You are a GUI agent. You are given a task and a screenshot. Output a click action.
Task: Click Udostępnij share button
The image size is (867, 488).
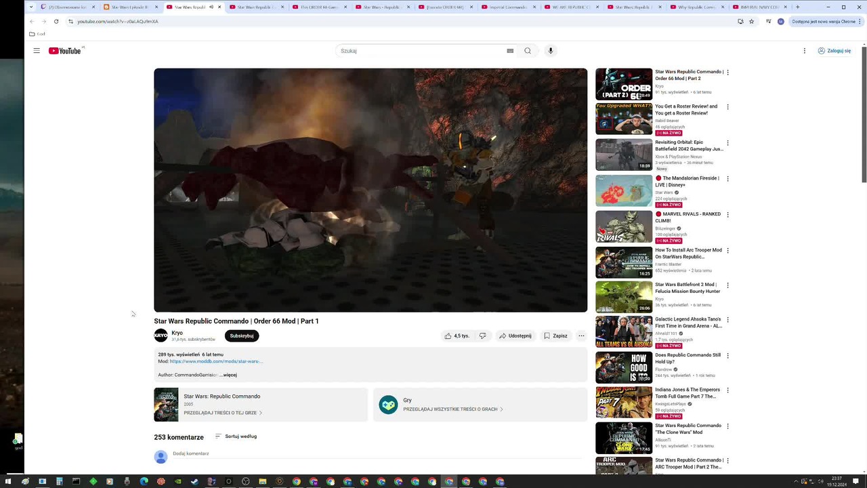(x=515, y=335)
